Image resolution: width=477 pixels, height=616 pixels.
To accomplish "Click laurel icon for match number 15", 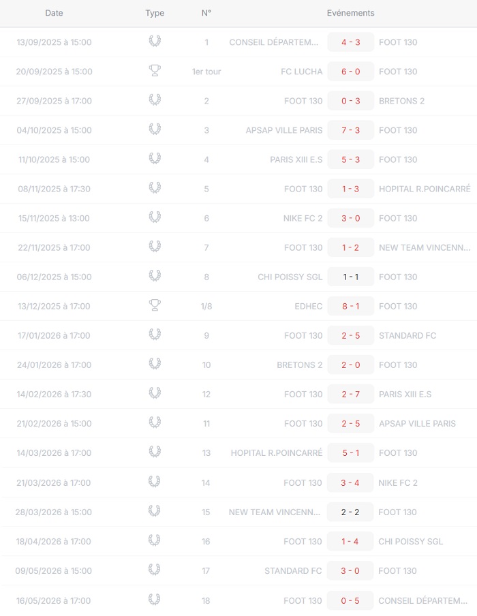I will click(x=154, y=511).
